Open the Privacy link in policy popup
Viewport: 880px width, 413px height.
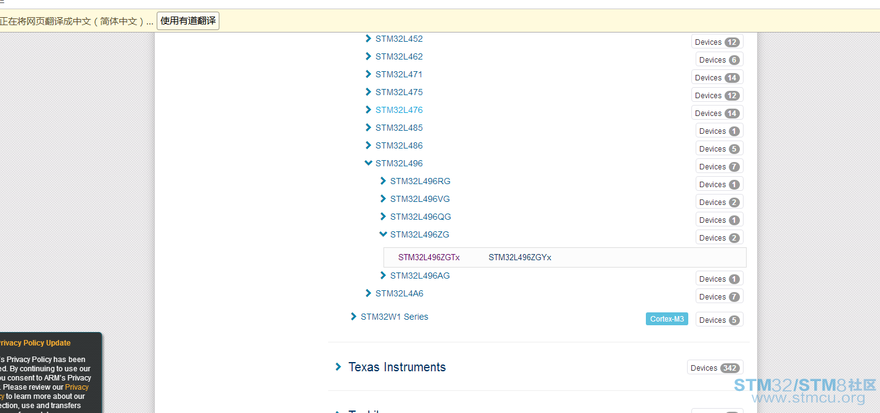77,387
